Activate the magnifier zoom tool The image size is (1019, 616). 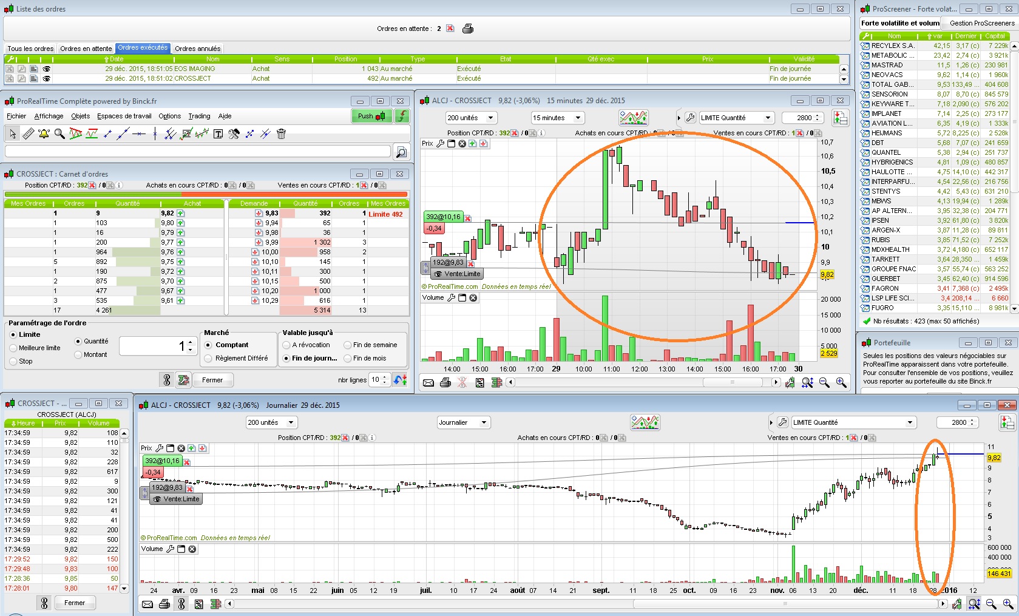[59, 134]
